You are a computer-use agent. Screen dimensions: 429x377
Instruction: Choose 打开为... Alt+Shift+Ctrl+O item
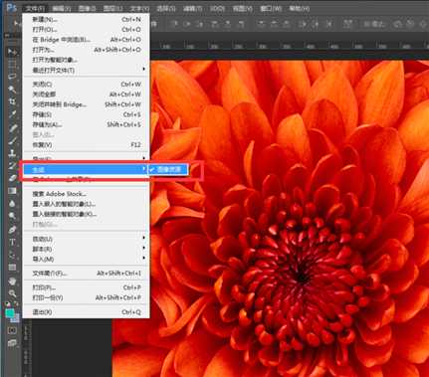coord(87,50)
